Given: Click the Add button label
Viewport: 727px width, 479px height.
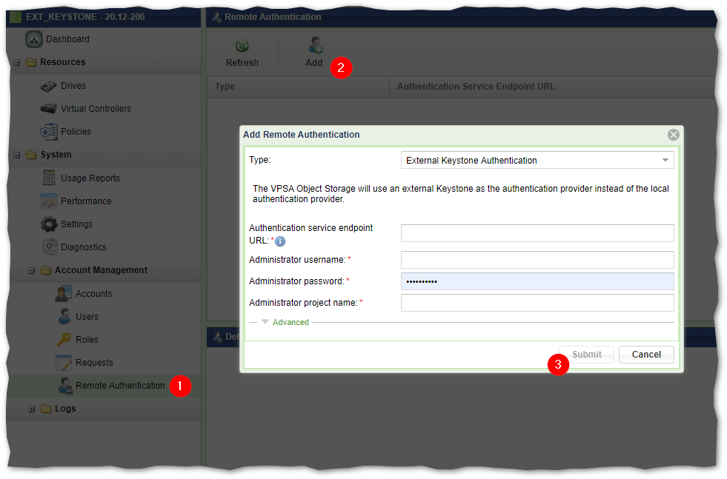Looking at the screenshot, I should pos(314,63).
